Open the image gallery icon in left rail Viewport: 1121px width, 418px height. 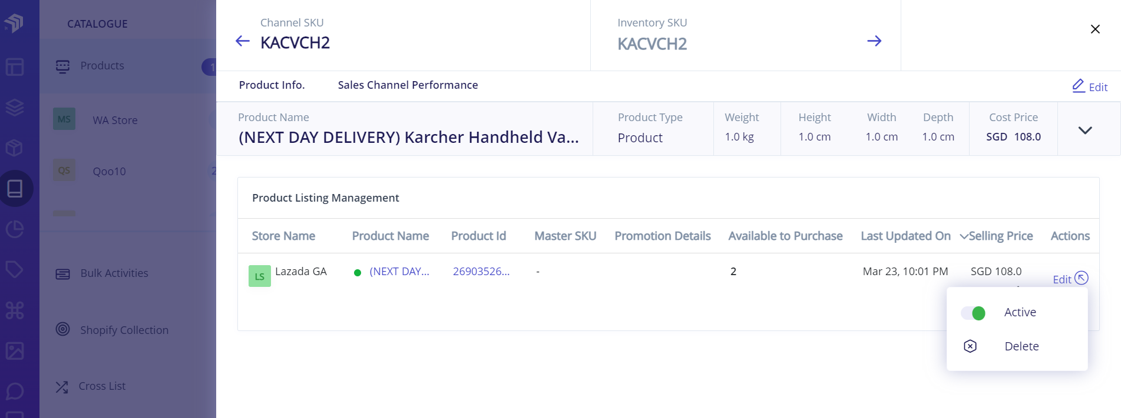point(14,351)
